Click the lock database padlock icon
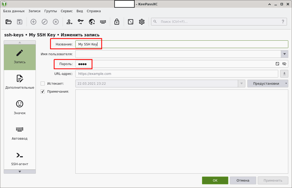Screen dimensions: 292x188 [x=117, y=22]
